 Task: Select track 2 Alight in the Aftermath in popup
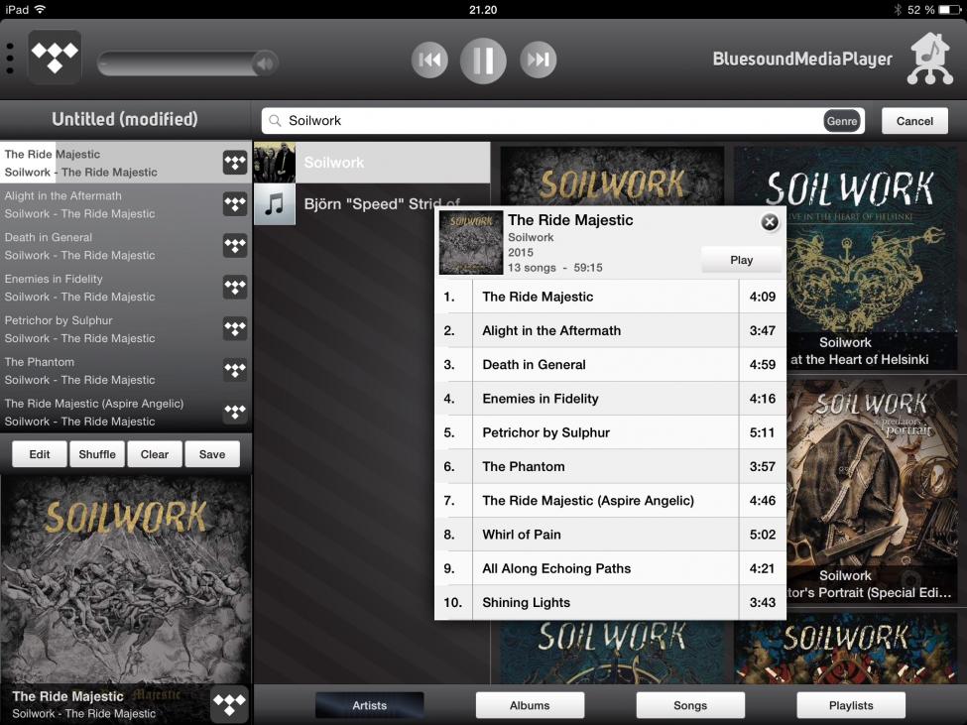611,330
